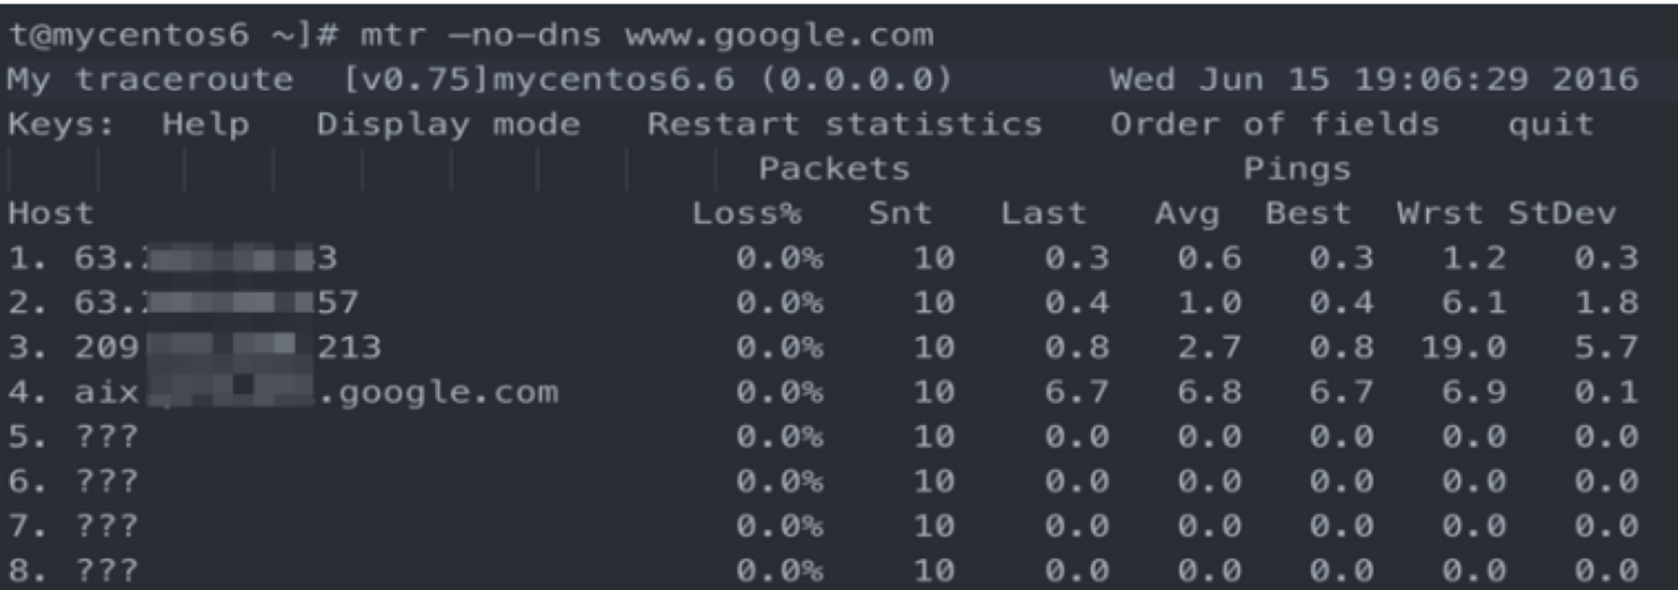Screen dimensions: 1678x590
Task: Click the 19.0 worst ping value
Action: [1463, 348]
